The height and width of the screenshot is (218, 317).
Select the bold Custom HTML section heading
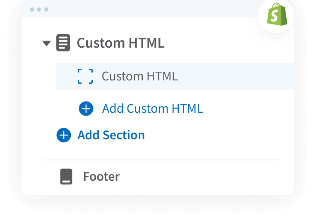click(x=120, y=43)
